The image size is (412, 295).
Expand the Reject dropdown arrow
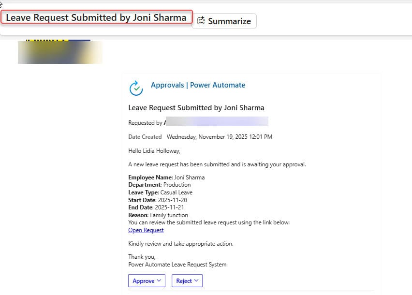(197, 280)
